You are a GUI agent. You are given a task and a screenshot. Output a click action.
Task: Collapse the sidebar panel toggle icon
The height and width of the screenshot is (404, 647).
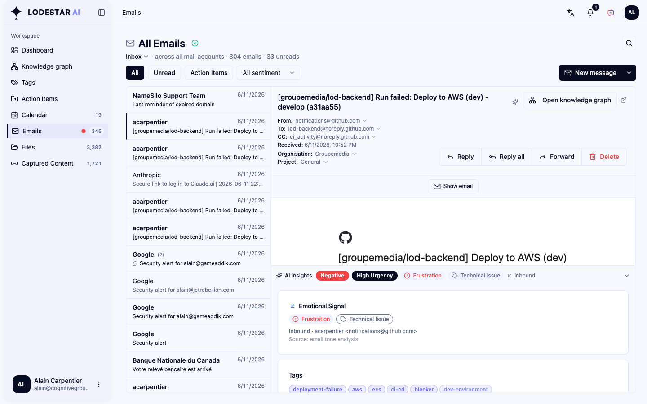coord(102,13)
